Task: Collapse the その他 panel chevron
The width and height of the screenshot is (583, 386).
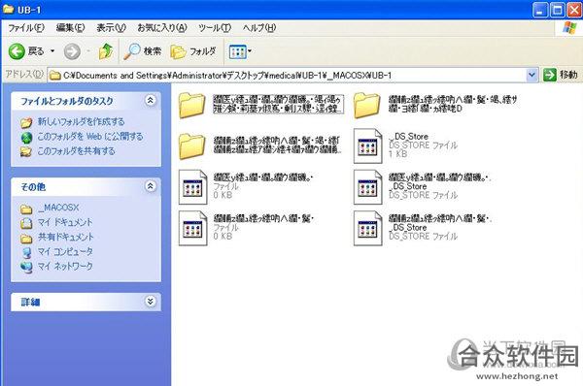Action: coord(151,186)
